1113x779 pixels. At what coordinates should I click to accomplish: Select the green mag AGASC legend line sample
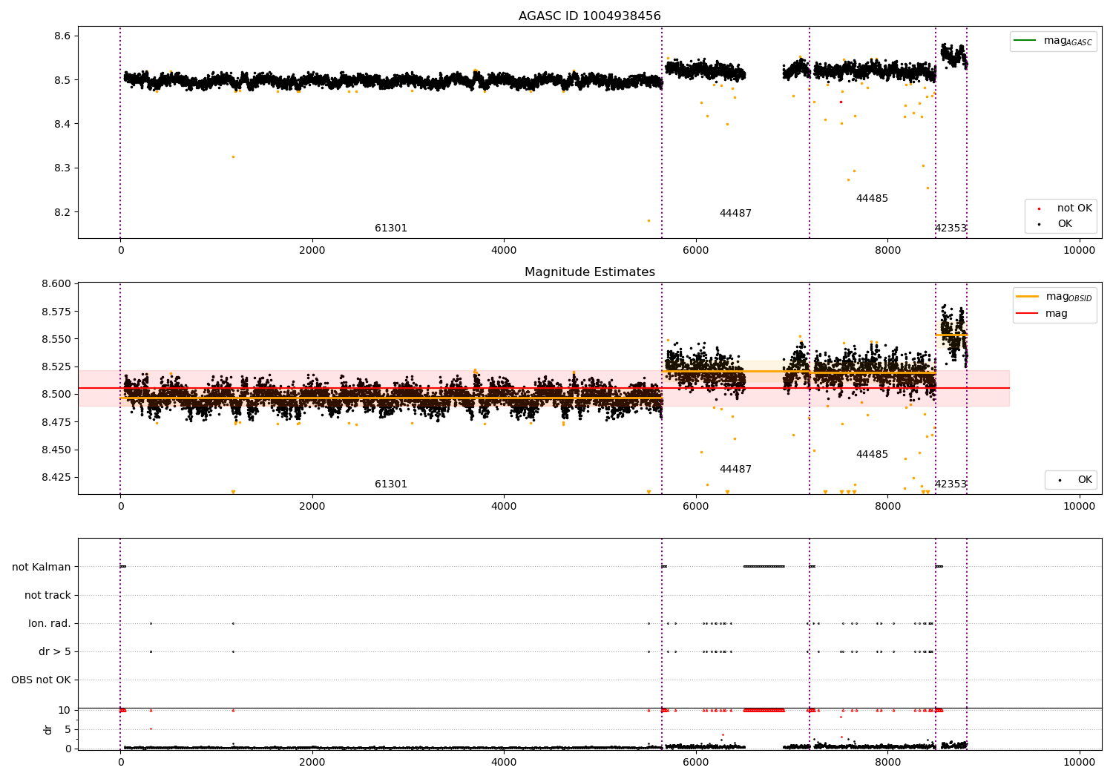[x=1025, y=41]
